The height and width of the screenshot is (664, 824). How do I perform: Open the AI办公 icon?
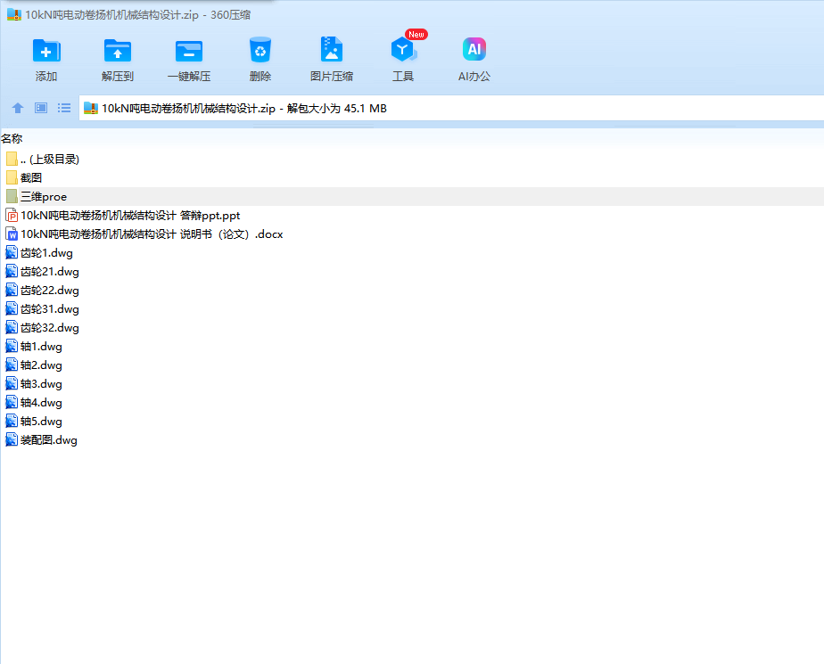coord(474,49)
